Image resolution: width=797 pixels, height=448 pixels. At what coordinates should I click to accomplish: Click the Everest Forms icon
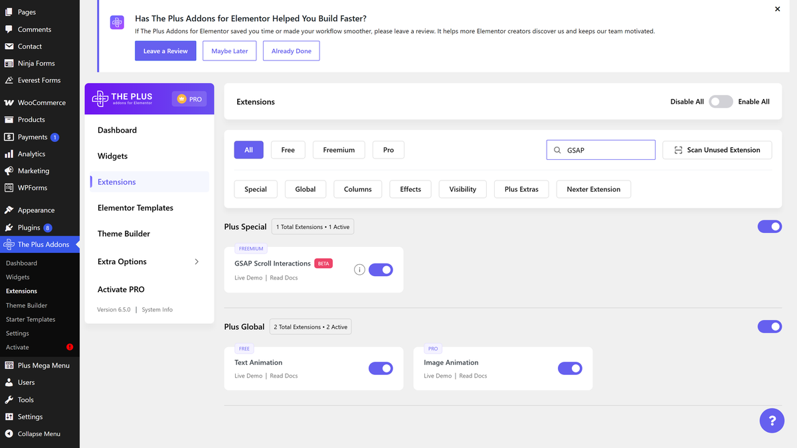(x=9, y=80)
